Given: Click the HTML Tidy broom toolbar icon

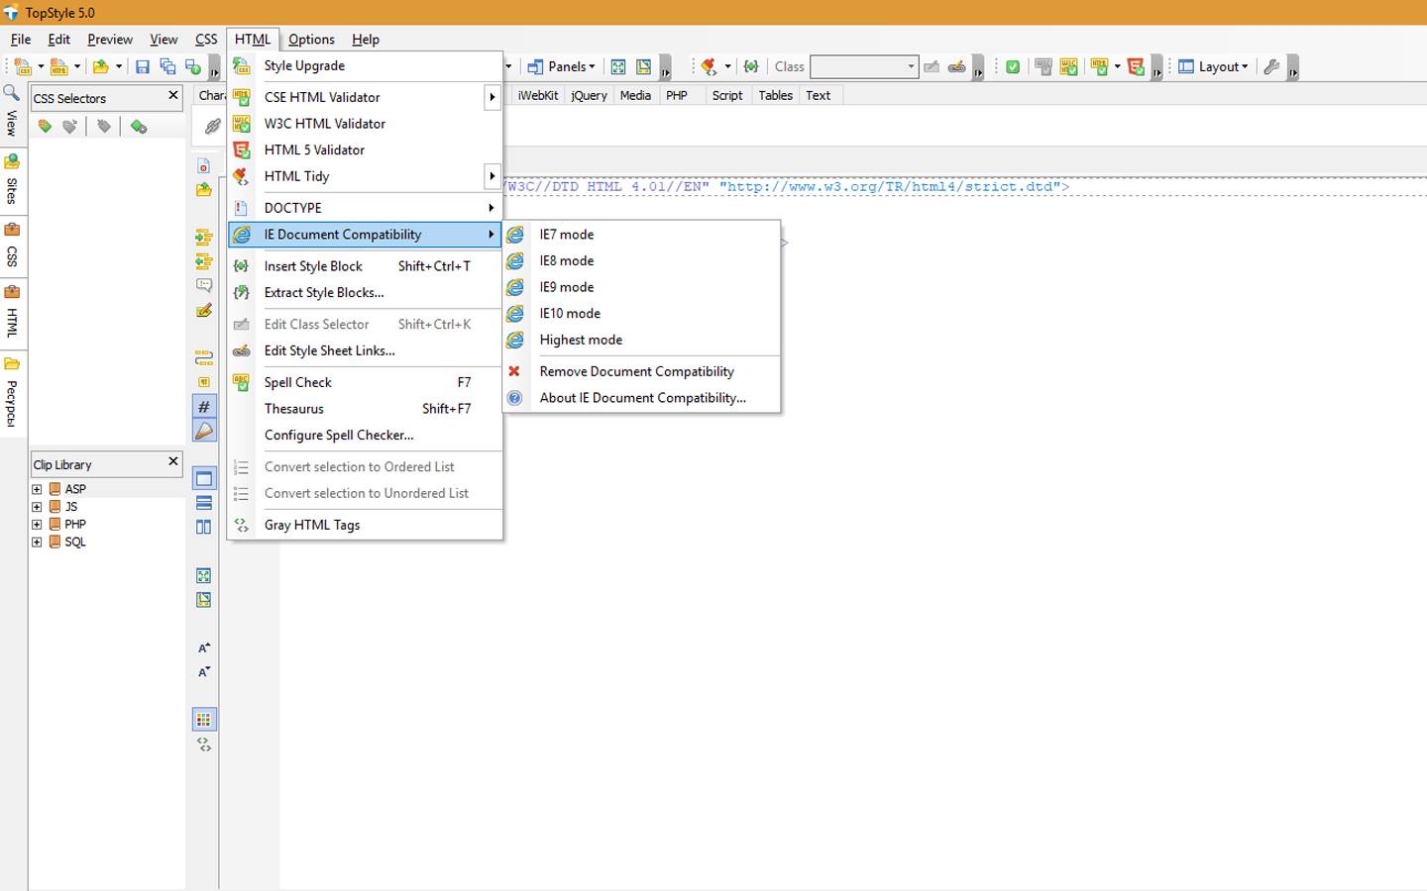Looking at the screenshot, I should tap(710, 67).
